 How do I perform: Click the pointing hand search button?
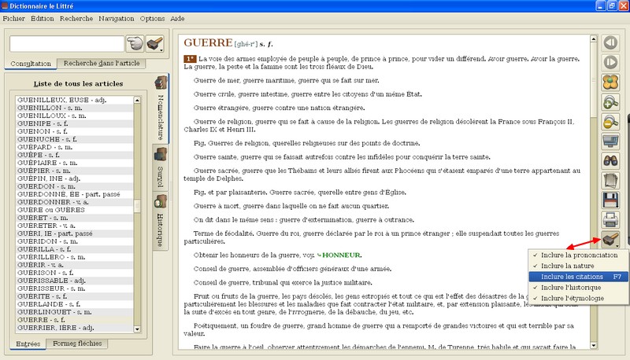135,43
